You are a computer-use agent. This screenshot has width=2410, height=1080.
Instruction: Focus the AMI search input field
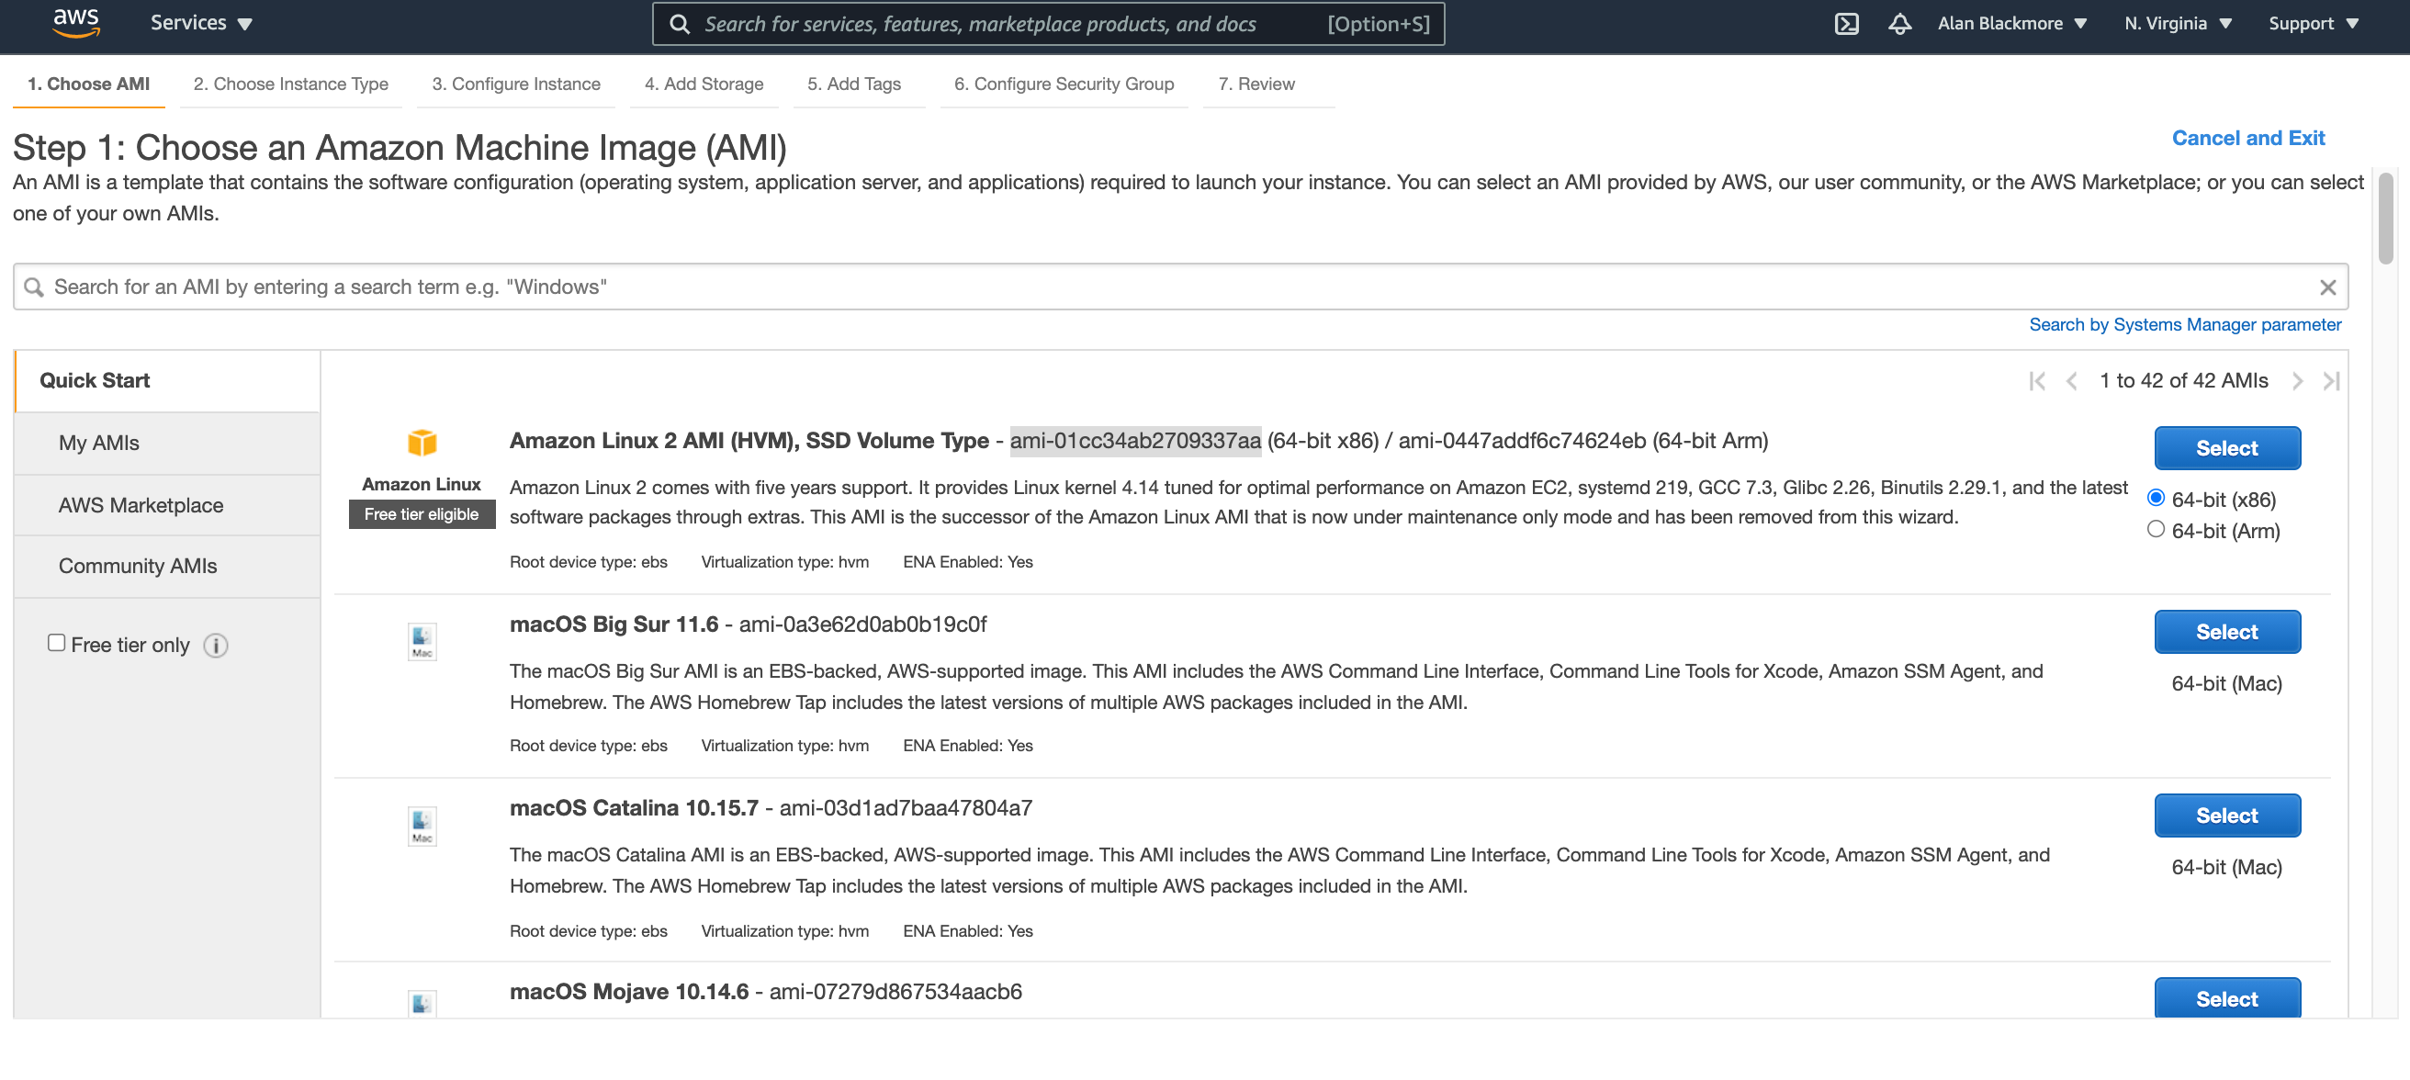coord(1179,287)
